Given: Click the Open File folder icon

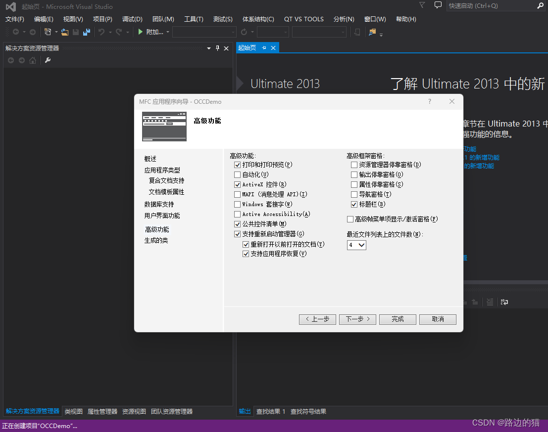Looking at the screenshot, I should click(65, 32).
